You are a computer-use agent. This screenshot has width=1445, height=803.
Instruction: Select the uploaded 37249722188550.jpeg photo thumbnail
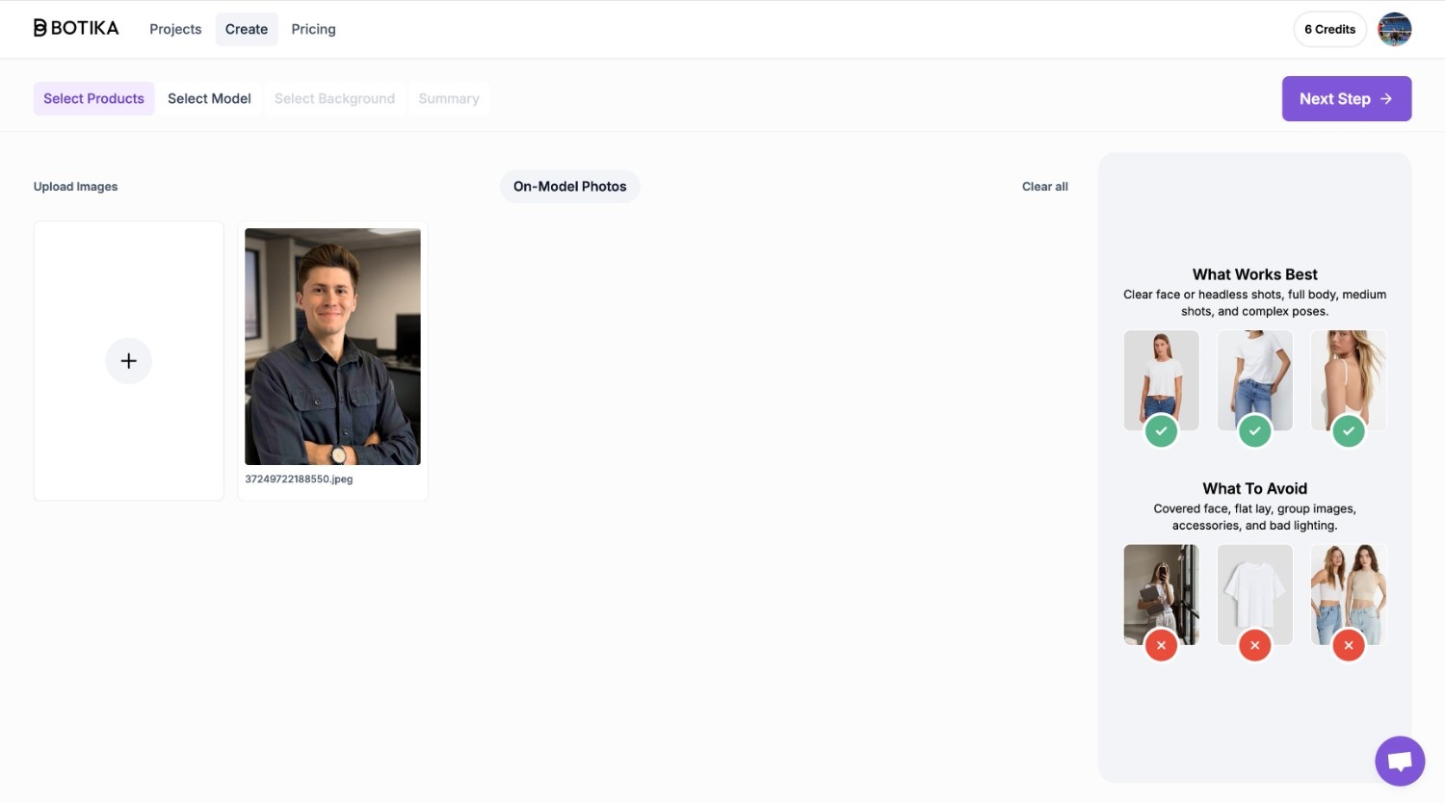tap(332, 347)
